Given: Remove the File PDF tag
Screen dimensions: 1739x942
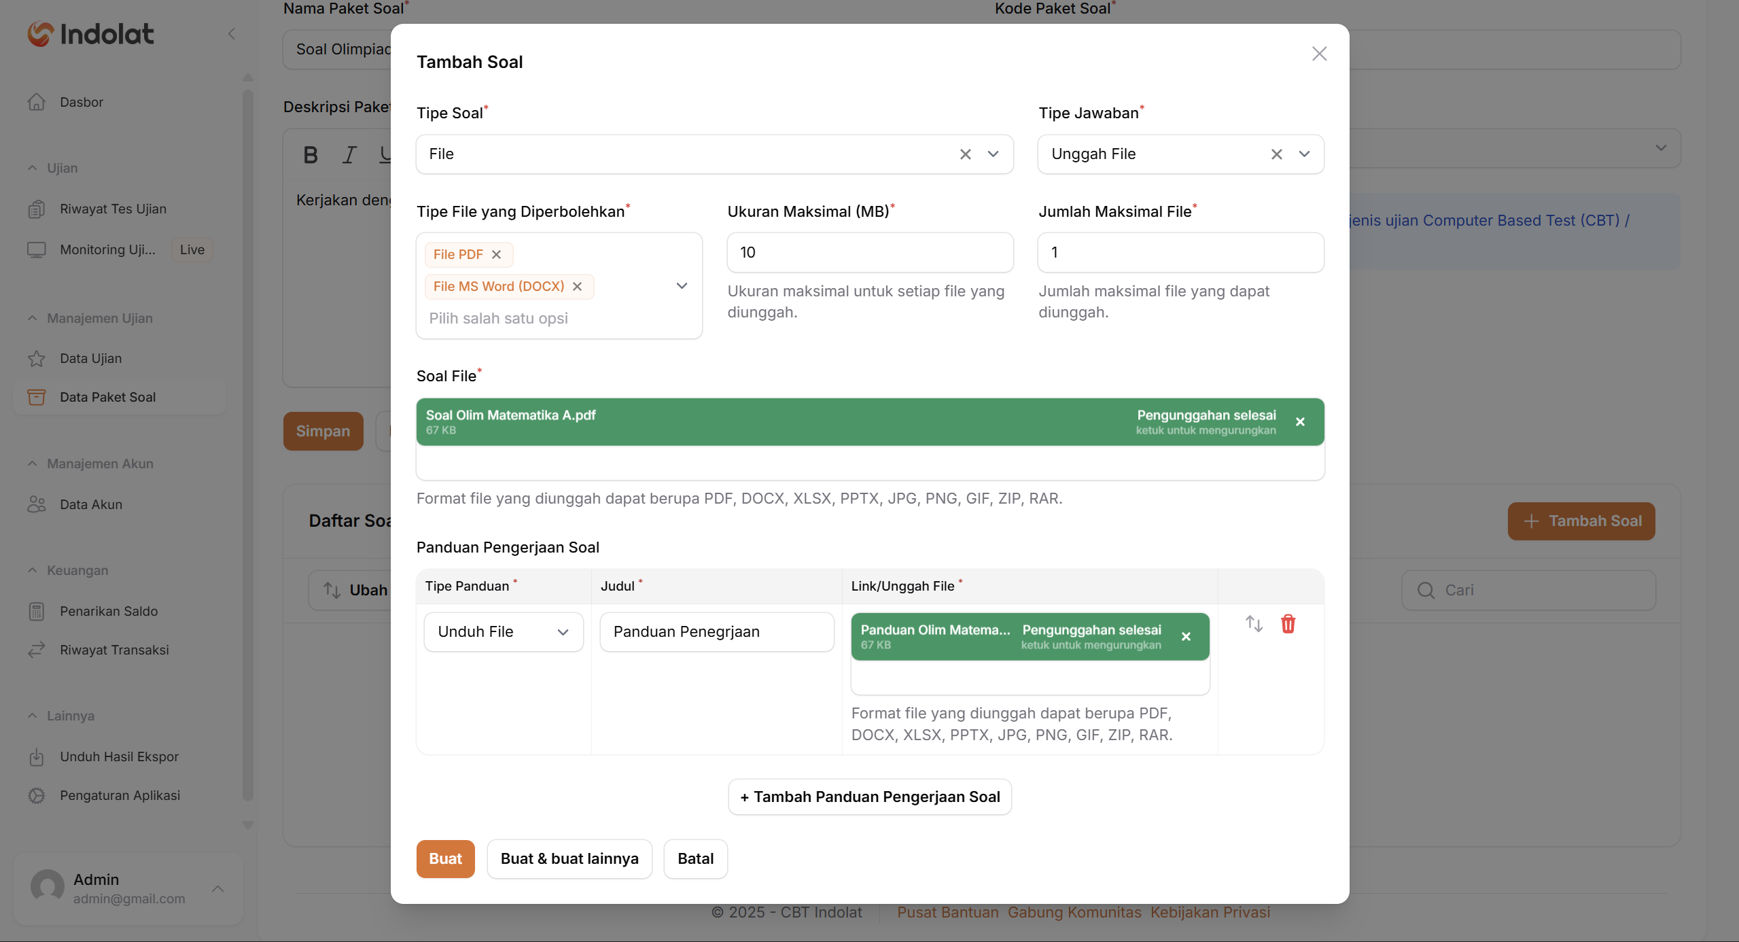Looking at the screenshot, I should click(497, 254).
